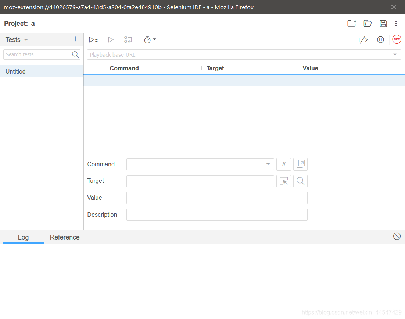The height and width of the screenshot is (319, 405).
Task: Click the search tests magnifier icon
Action: pos(75,54)
